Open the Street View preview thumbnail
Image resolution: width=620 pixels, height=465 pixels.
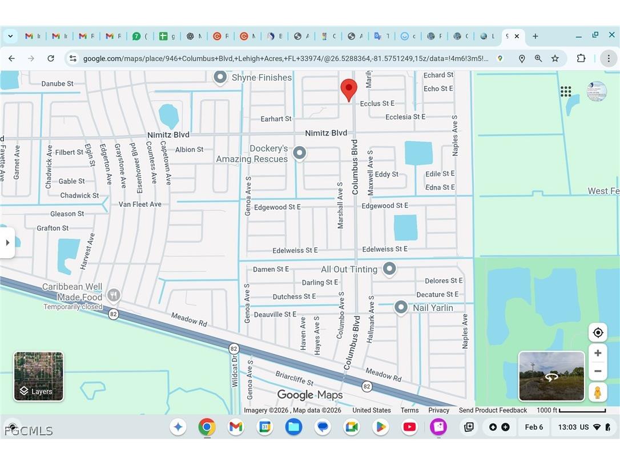tap(551, 376)
